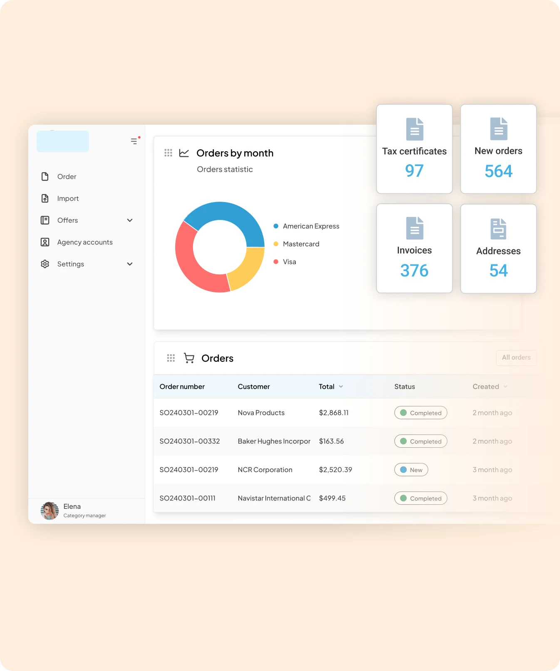Click the Invoices document icon
This screenshot has width=560, height=671.
point(415,228)
